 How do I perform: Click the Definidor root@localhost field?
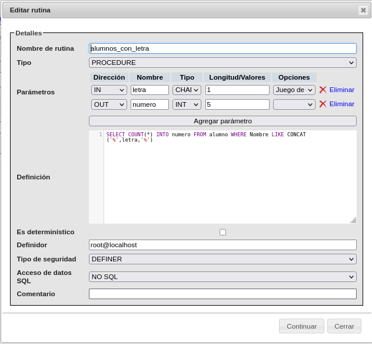(222, 245)
